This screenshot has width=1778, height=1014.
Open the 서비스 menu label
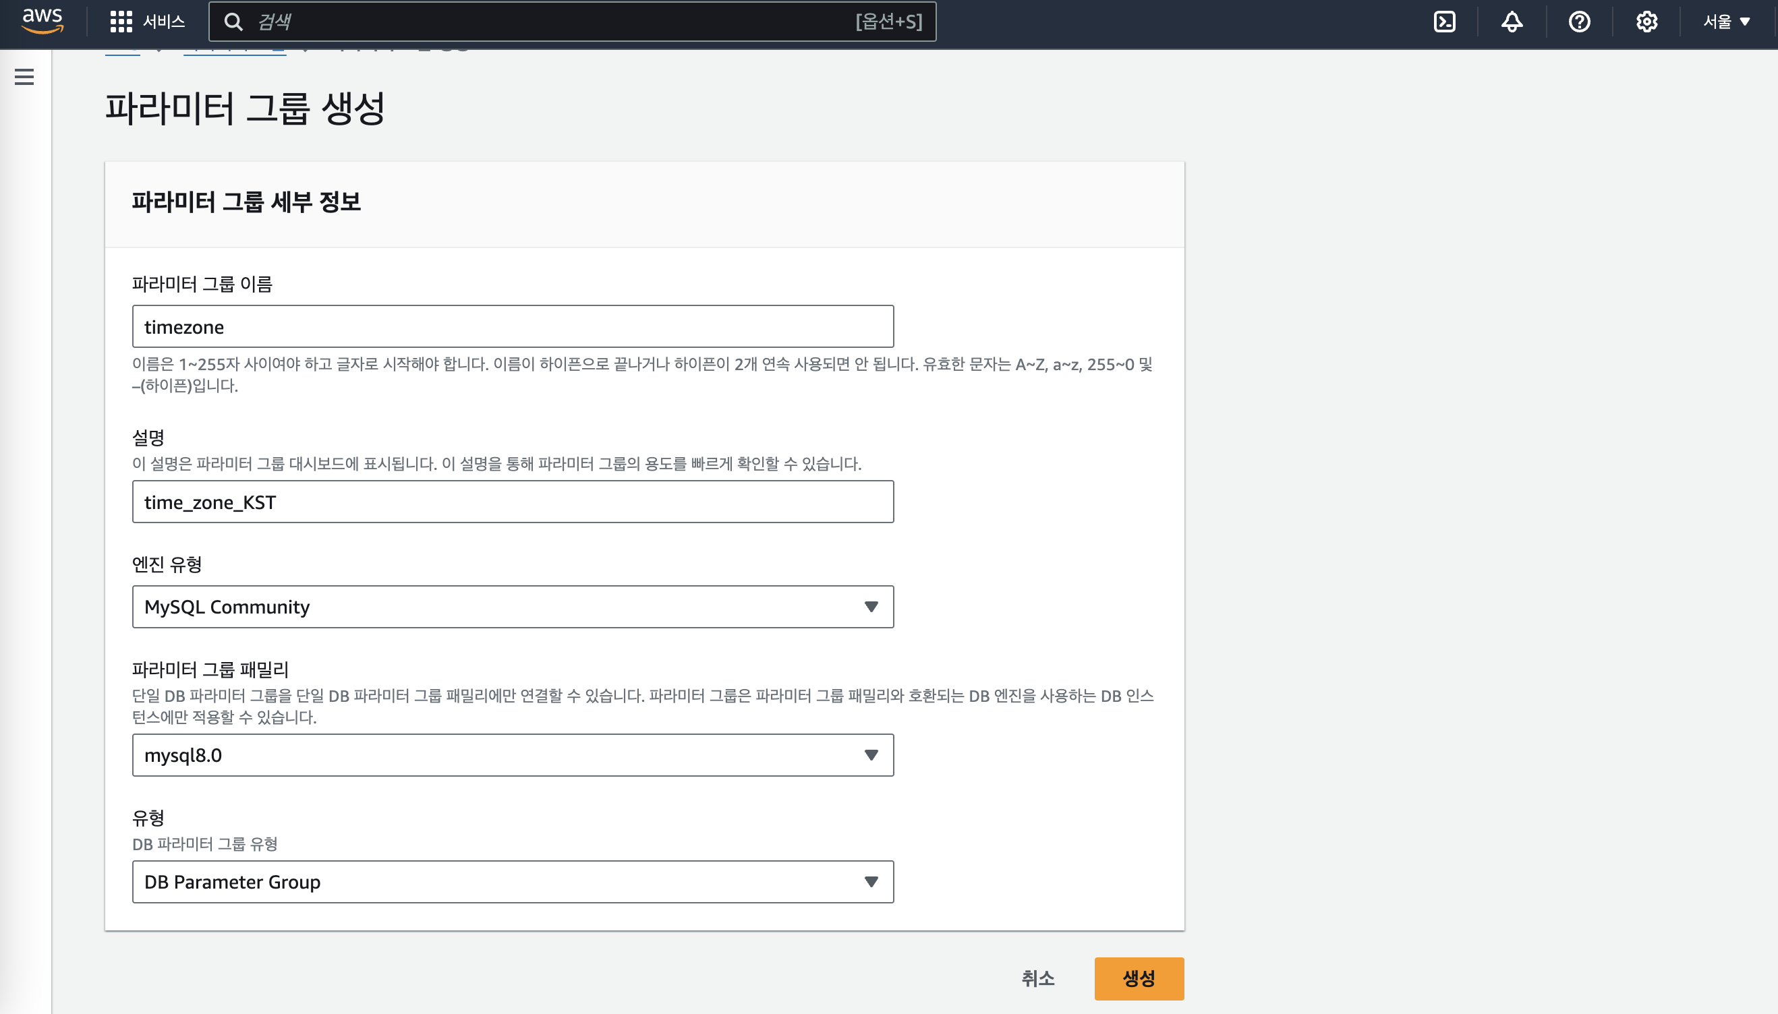[x=164, y=22]
